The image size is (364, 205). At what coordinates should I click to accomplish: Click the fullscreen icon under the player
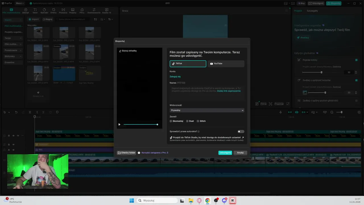coord(288,104)
